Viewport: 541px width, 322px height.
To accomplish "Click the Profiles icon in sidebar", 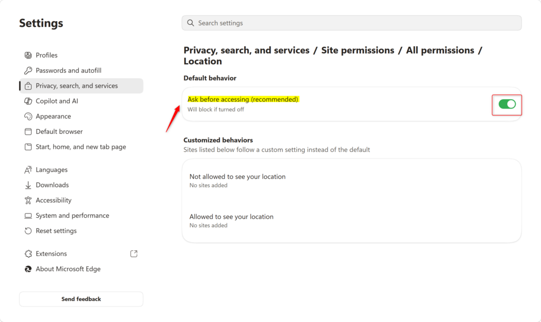I will pos(29,55).
